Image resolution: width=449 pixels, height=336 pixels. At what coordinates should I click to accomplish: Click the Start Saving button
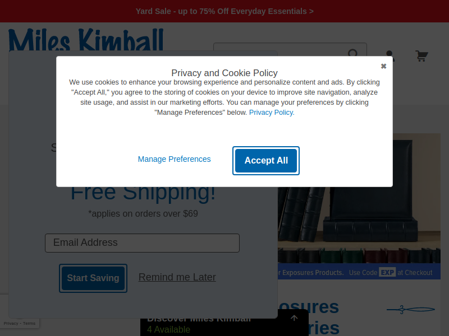(93, 278)
